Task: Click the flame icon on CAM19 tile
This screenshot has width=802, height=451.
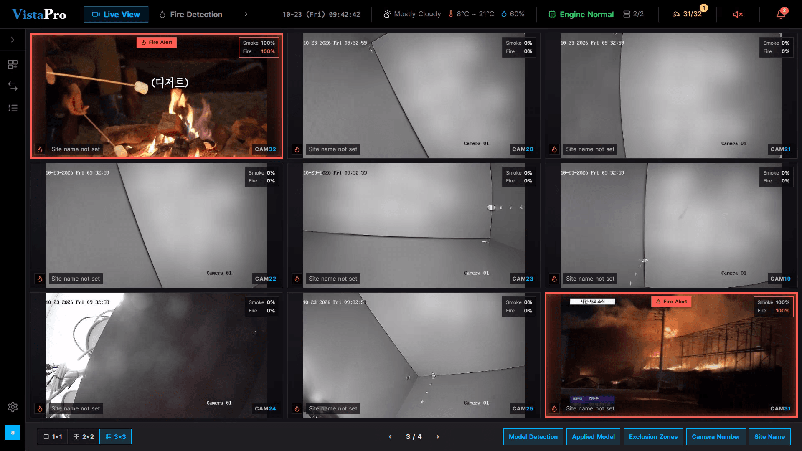Action: pyautogui.click(x=554, y=279)
